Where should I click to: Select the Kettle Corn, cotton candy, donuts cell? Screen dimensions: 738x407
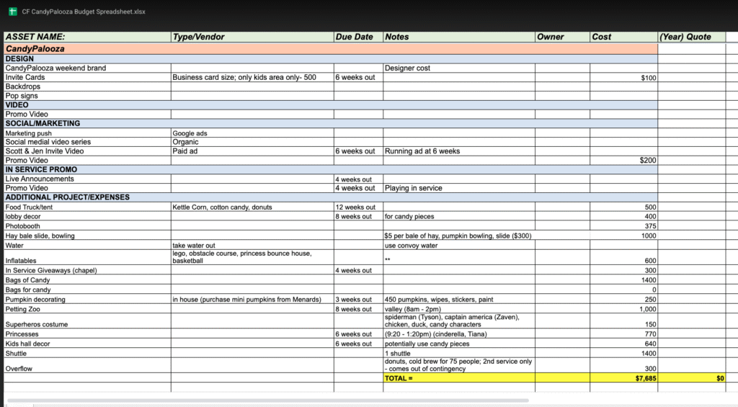(x=252, y=207)
